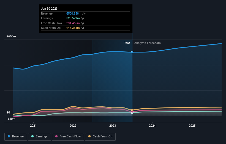Image resolution: width=226 pixels, height=144 pixels.
Task: Click the orange dot in Cash From Op legend
Action: pos(89,136)
